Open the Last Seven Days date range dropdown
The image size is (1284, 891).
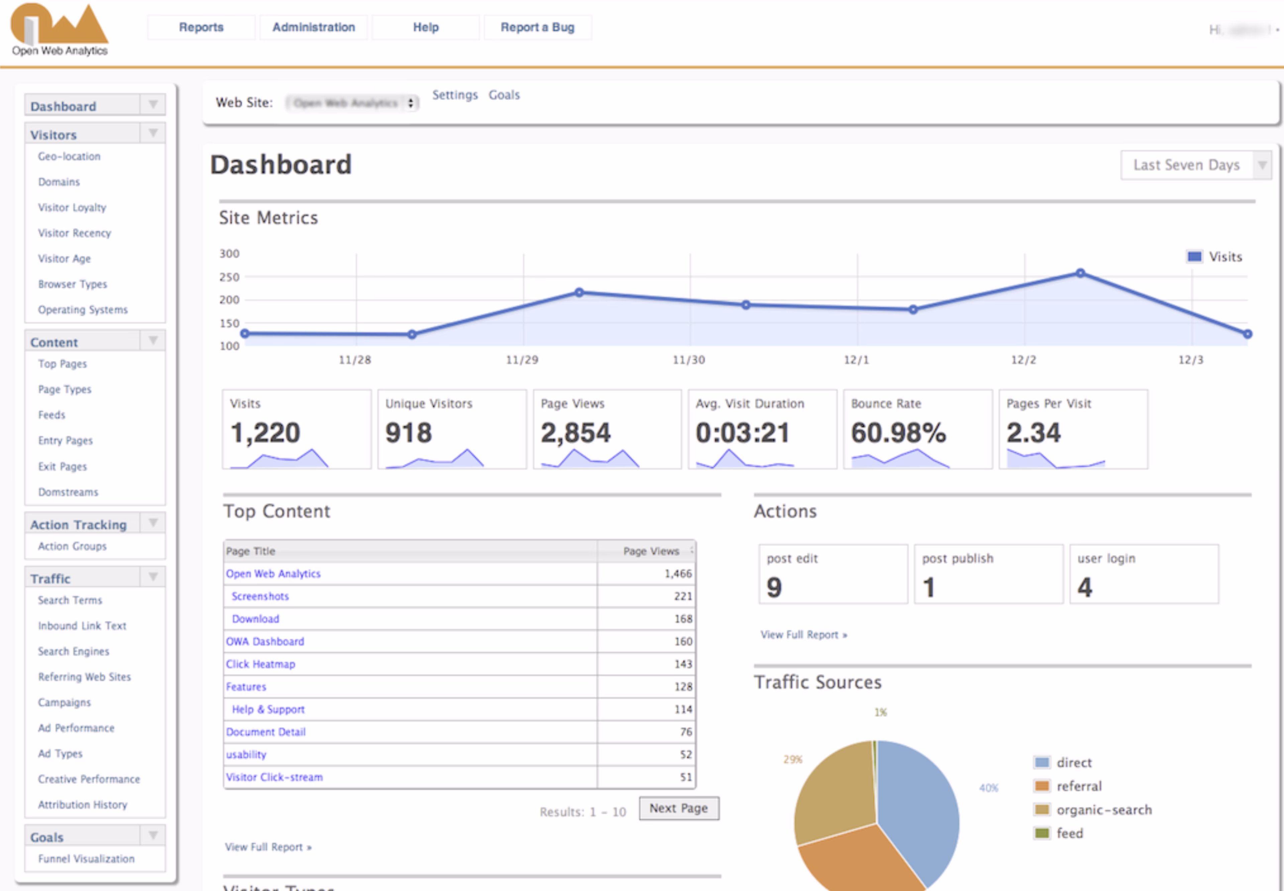pos(1263,165)
